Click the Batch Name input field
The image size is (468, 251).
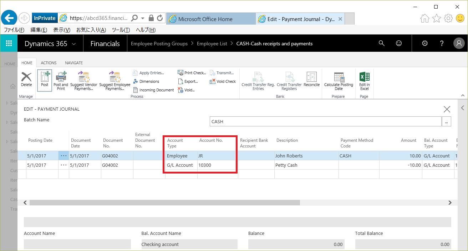[x=325, y=121]
